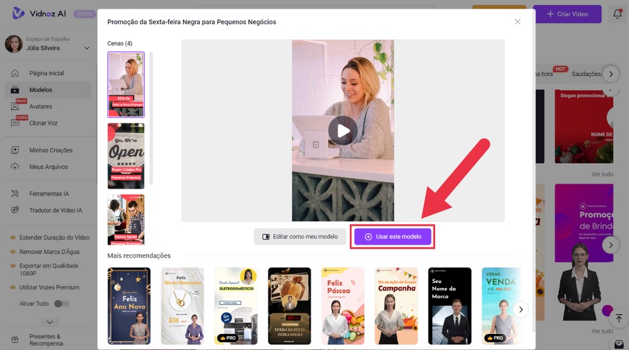Click the first Ver tudo link
The width and height of the screenshot is (629, 350).
click(x=602, y=174)
